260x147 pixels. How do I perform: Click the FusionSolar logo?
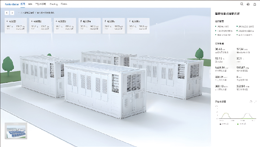click(12, 4)
